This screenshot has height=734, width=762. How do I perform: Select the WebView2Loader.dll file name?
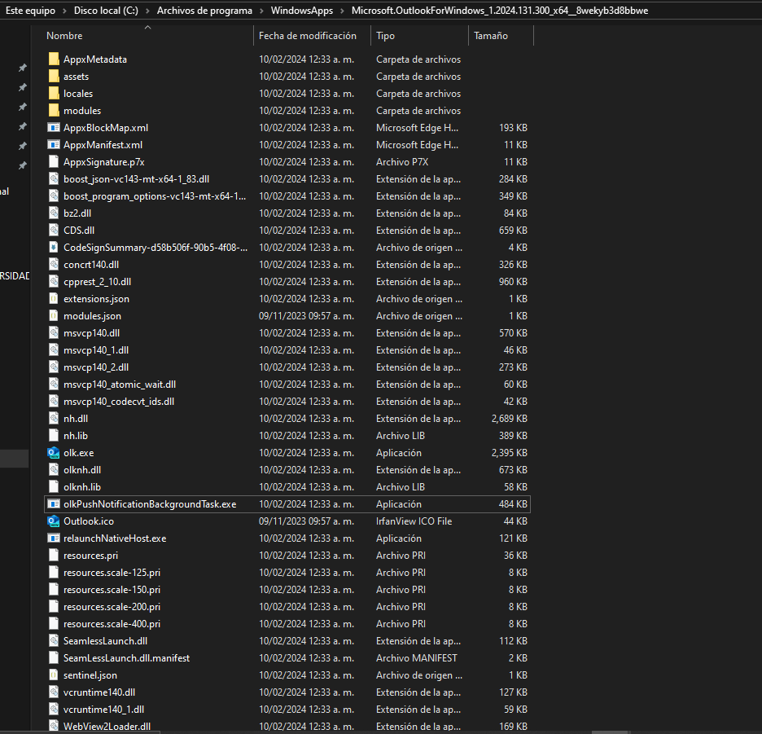tap(107, 726)
